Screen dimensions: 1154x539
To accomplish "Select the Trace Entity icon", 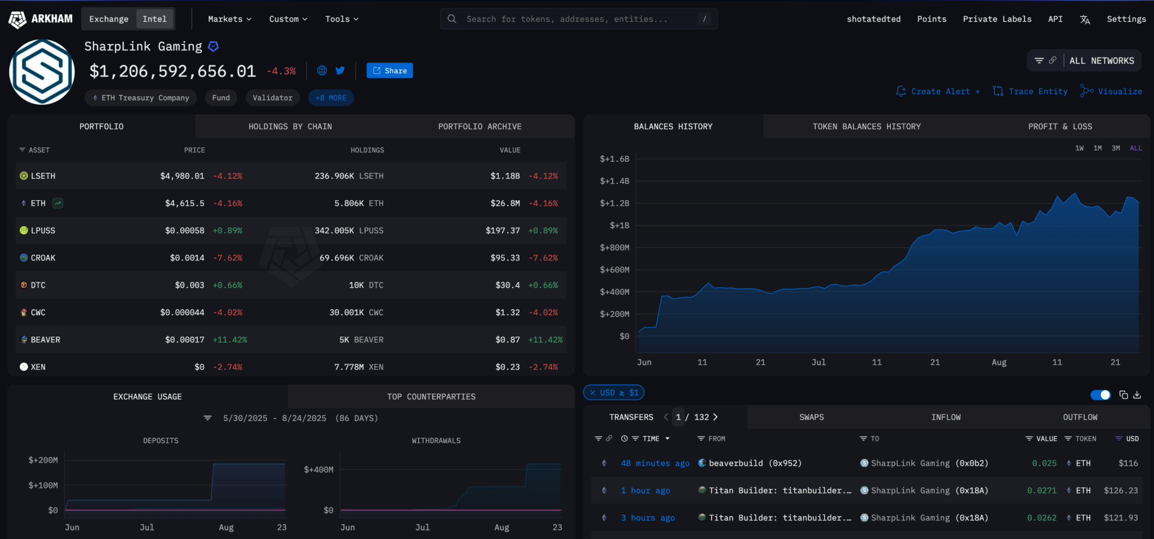I will (998, 91).
